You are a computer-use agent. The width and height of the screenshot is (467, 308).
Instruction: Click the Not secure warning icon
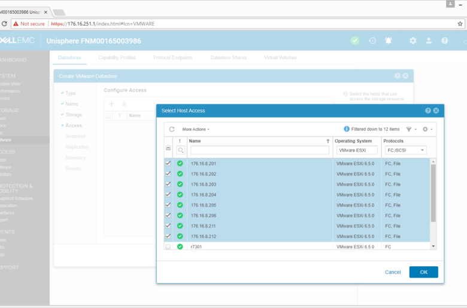pos(16,24)
